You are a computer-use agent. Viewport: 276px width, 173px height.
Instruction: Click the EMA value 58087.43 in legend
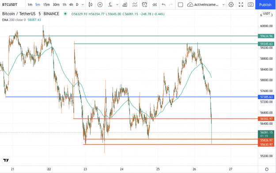(x=34, y=20)
